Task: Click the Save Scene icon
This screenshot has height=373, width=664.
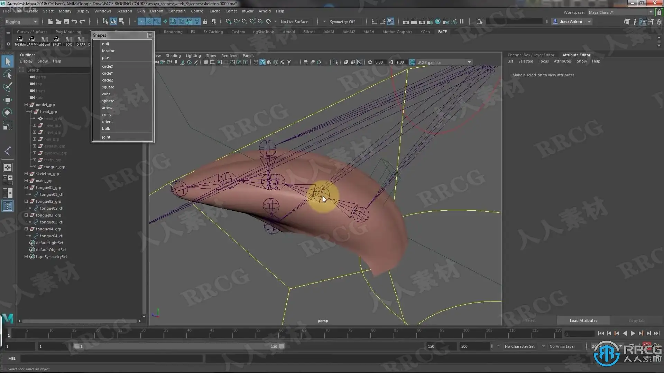Action: (x=66, y=21)
